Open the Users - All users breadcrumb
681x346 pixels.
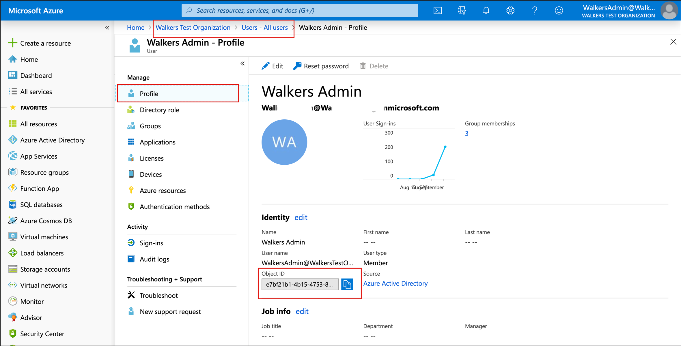264,27
